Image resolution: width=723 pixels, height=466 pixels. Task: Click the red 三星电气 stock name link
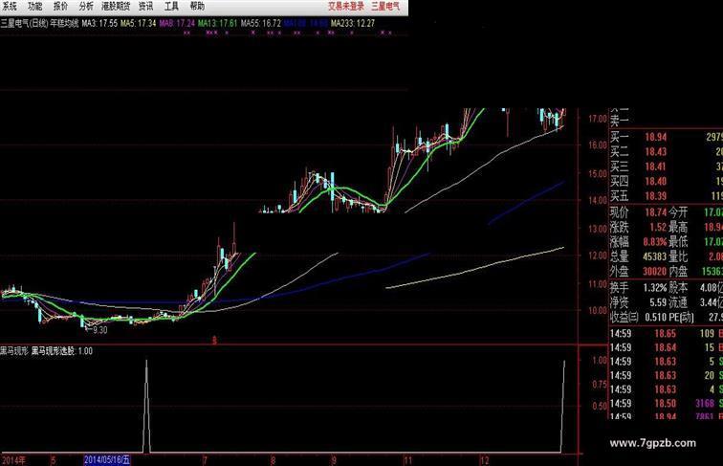[x=385, y=6]
